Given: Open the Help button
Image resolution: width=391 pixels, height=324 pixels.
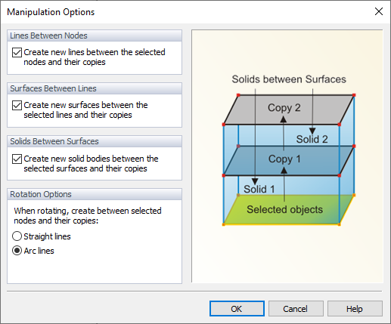Looking at the screenshot, I should pos(355,309).
